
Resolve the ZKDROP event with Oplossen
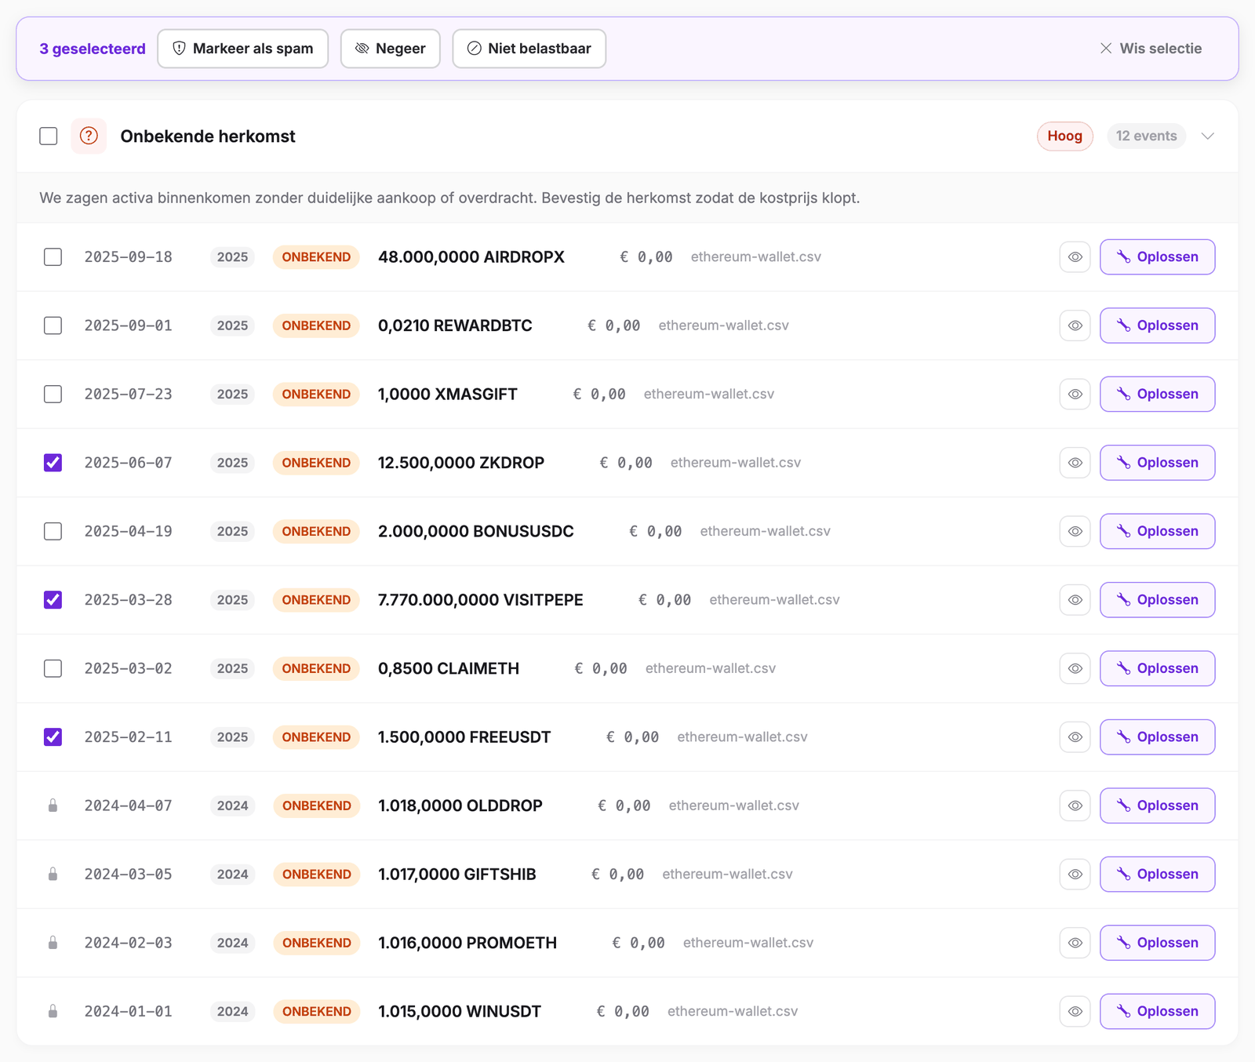[x=1157, y=463]
